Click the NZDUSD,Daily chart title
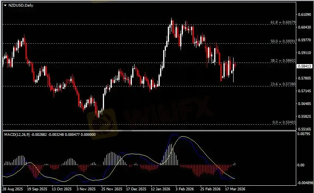This screenshot has height=193, width=314. 20,5
